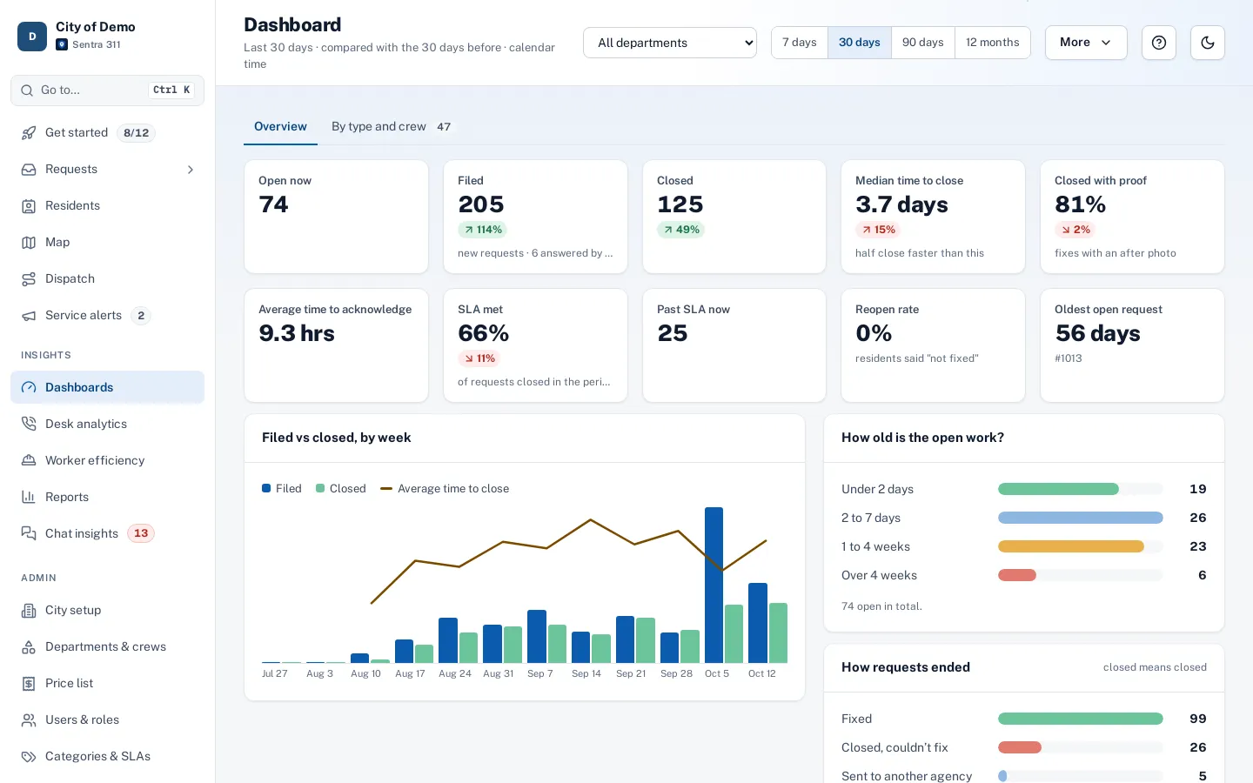Click the Get started rocket icon
Viewport: 1253px width, 783px height.
tap(29, 133)
